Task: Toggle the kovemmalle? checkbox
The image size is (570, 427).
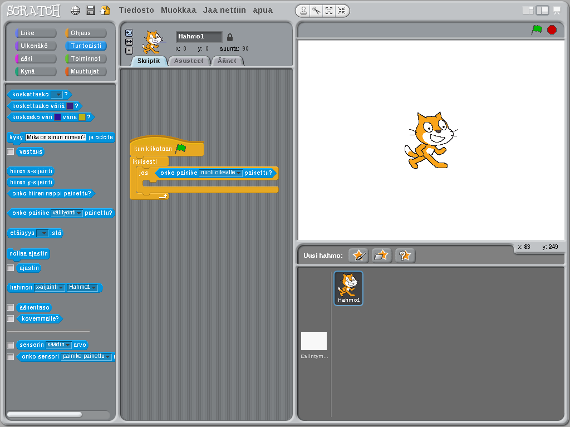Action: [x=11, y=318]
